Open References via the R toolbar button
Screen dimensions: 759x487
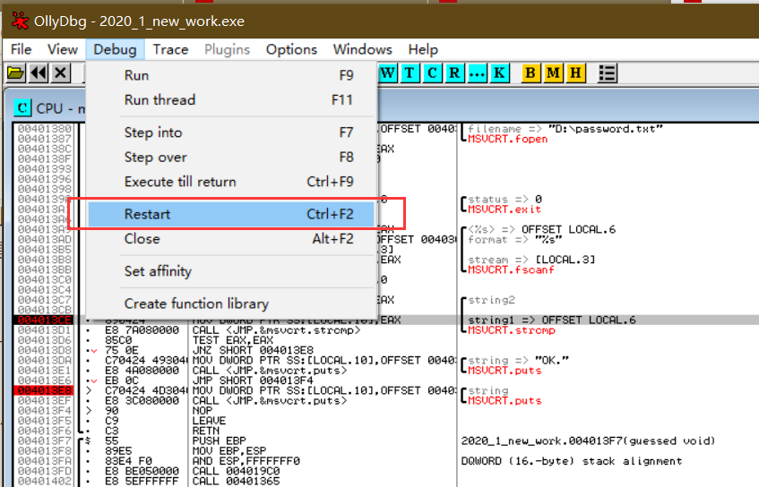454,73
